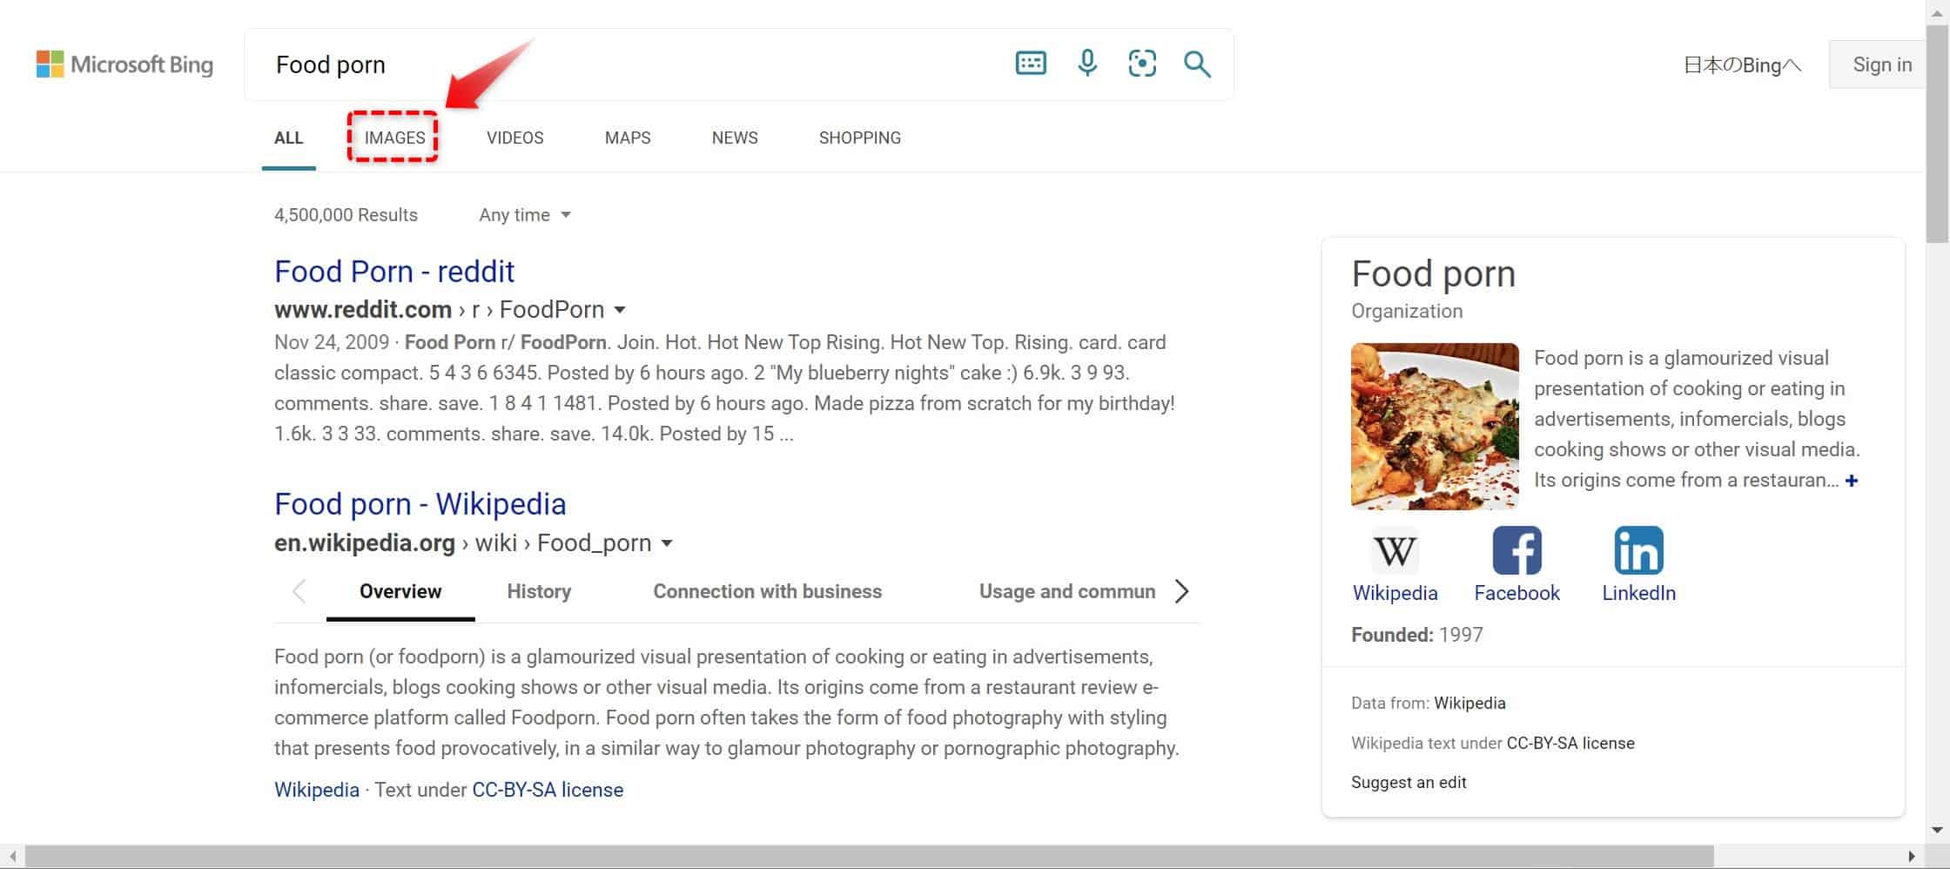The image size is (1950, 869).
Task: Click the magnifying glass search icon
Action: tap(1197, 64)
